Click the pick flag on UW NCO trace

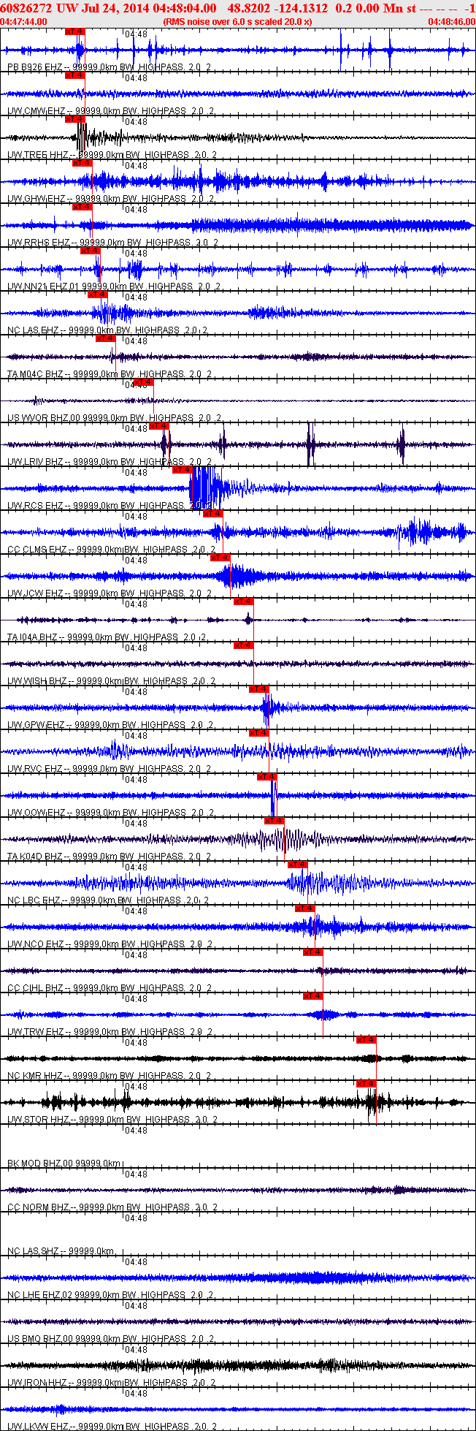305,908
